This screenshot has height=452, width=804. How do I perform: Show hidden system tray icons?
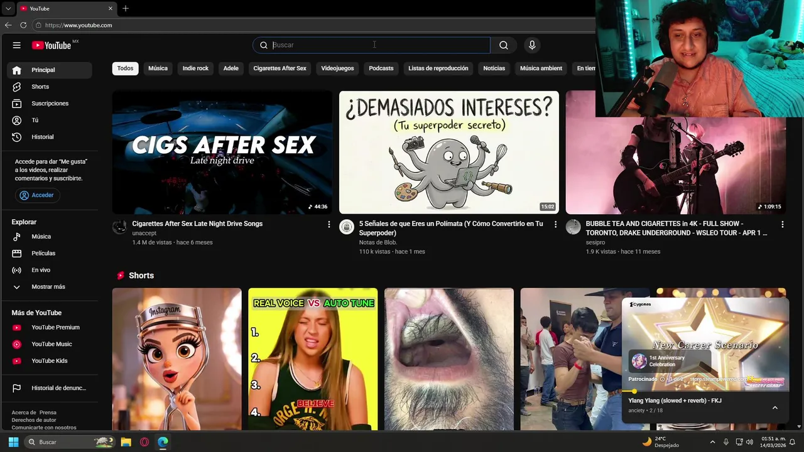[712, 442]
